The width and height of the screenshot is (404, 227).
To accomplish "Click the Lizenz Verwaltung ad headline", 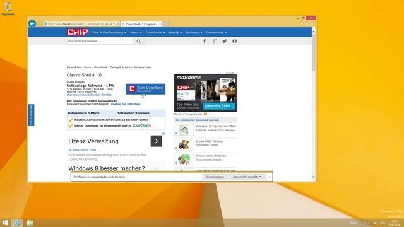I will point(93,141).
